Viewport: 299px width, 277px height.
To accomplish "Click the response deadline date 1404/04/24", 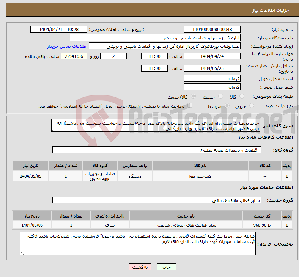I will [x=212, y=56].
